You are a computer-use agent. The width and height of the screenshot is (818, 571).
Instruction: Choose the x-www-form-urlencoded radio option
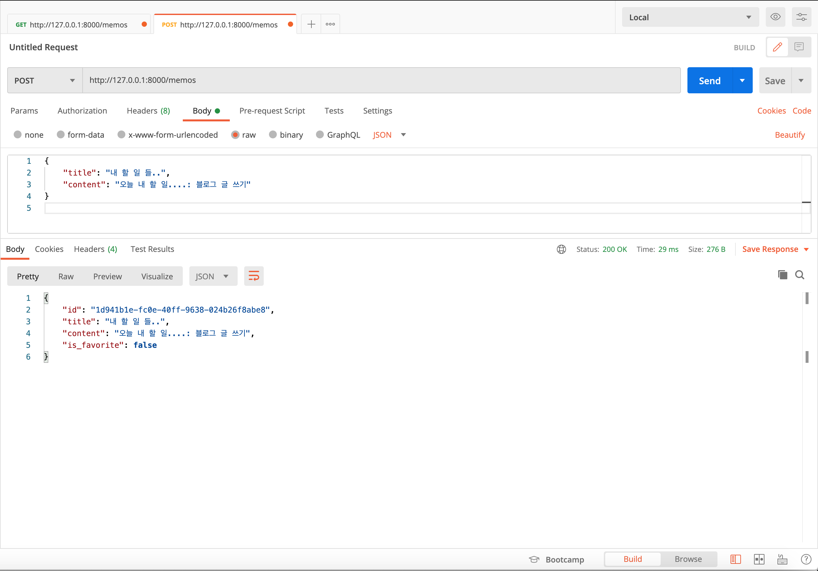121,135
